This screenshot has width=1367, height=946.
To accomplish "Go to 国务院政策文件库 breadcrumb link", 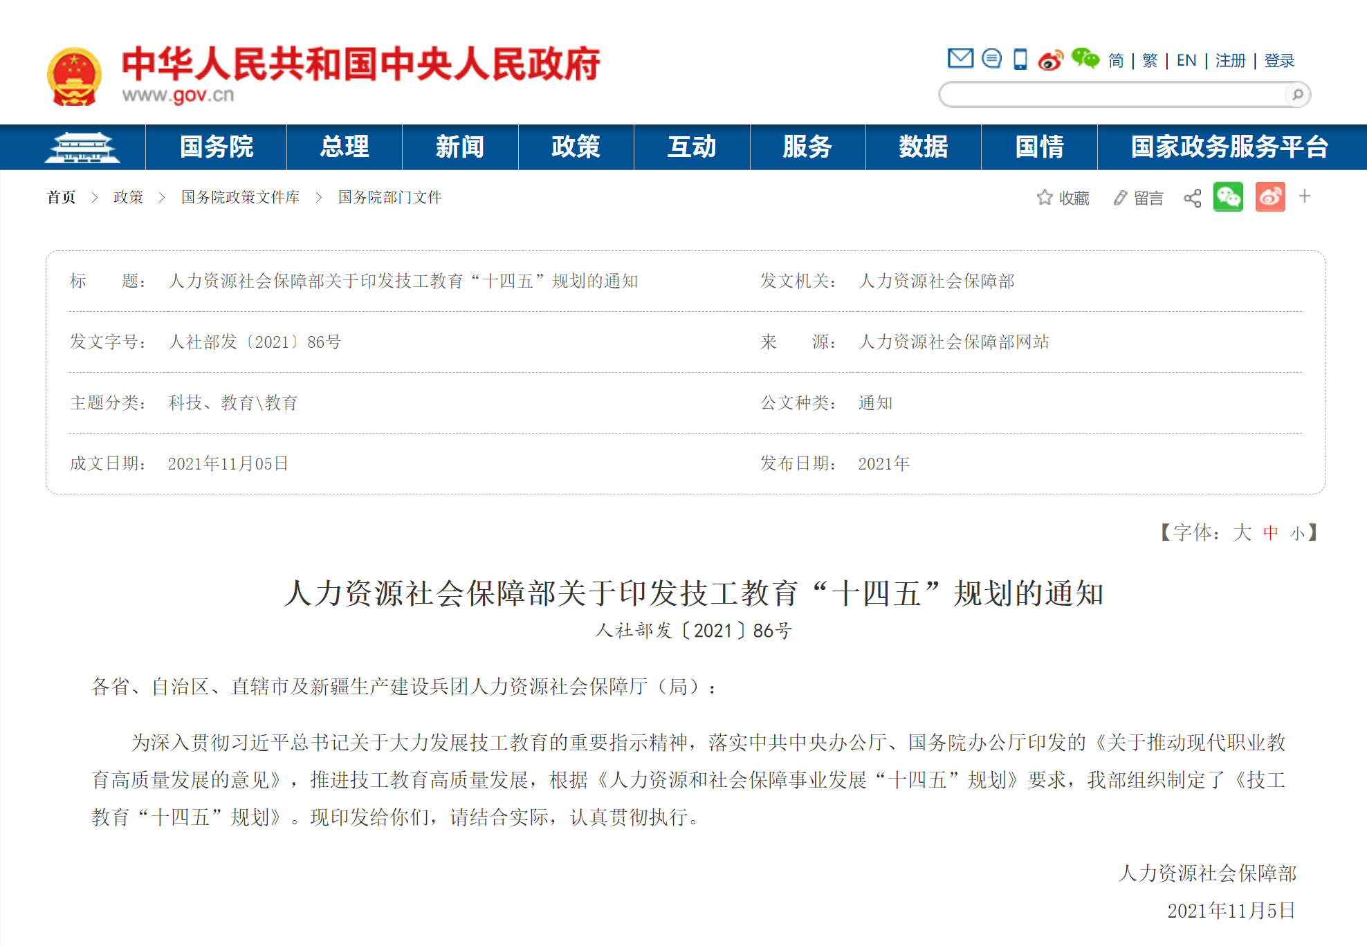I will pos(240,198).
